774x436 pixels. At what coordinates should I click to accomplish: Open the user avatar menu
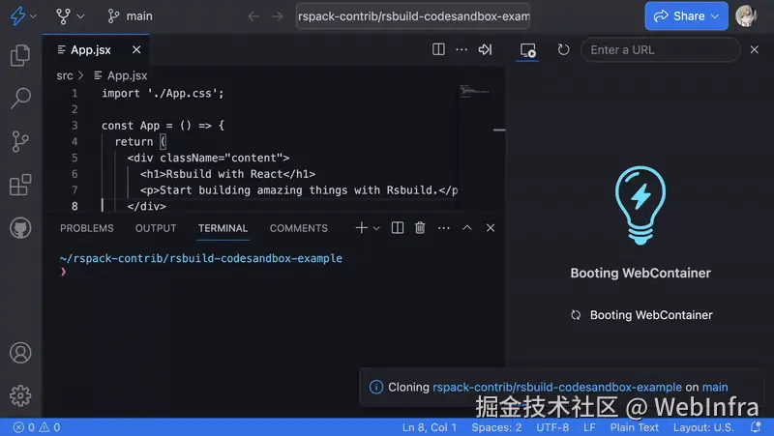[x=746, y=15]
